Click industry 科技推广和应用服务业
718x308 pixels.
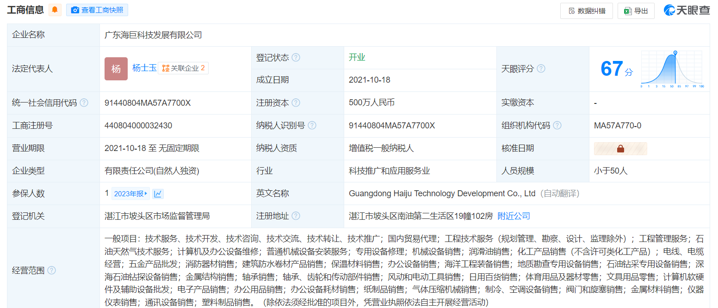(390, 171)
